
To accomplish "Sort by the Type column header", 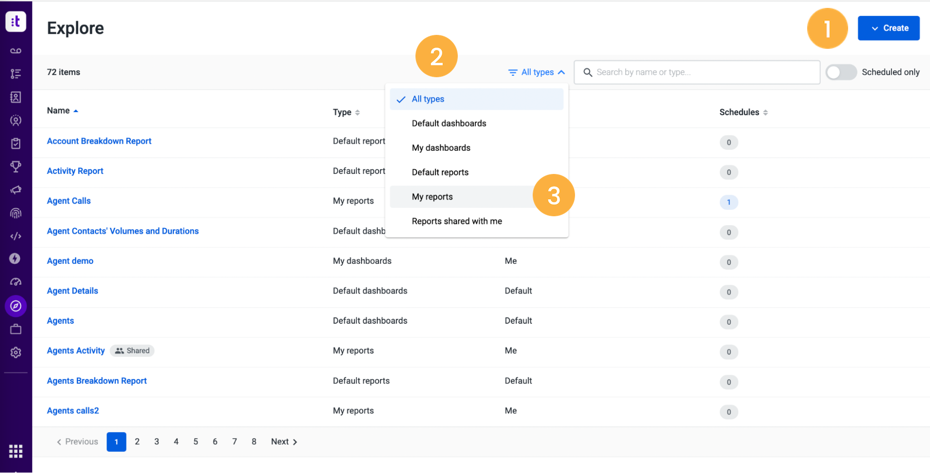I will 346,112.
